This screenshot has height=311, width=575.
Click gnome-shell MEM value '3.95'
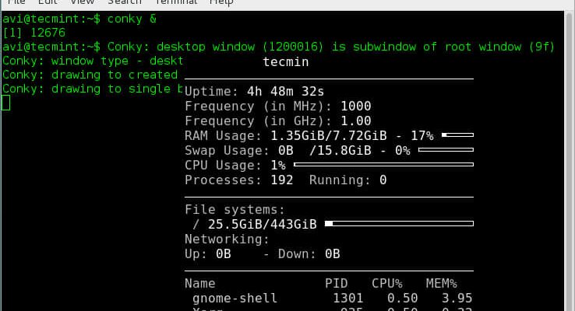457,299
